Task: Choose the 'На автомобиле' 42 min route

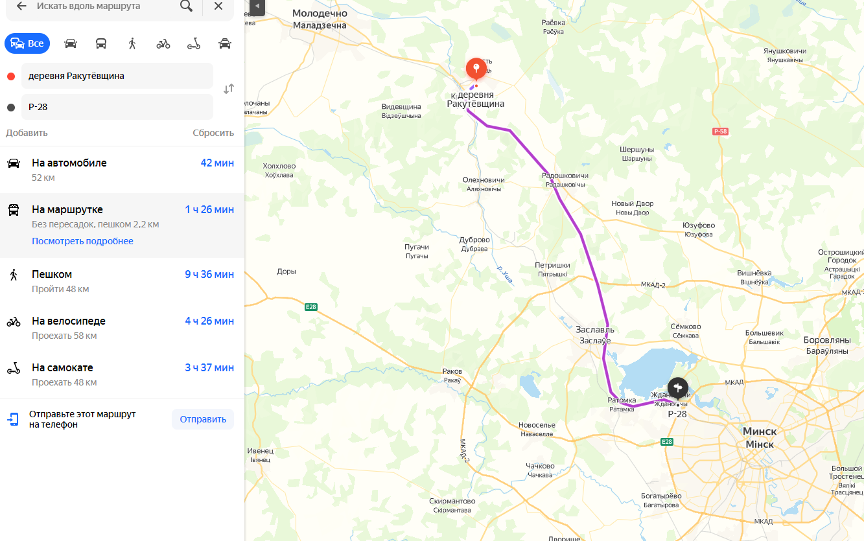Action: [x=122, y=170]
